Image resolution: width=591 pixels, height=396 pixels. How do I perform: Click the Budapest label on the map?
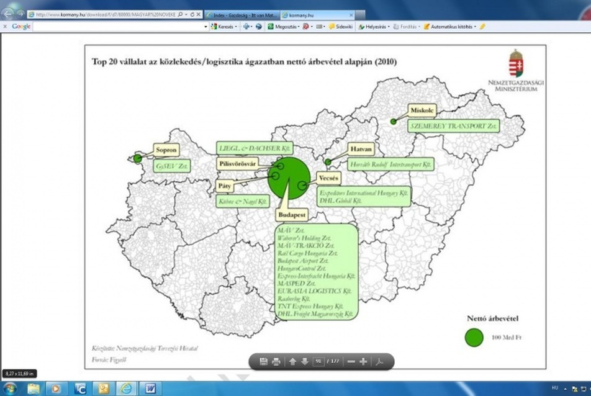292,215
